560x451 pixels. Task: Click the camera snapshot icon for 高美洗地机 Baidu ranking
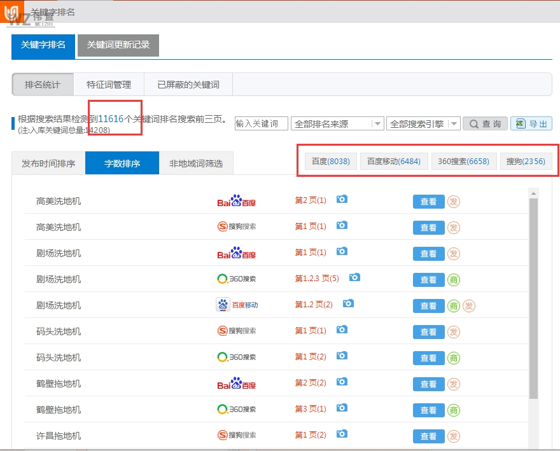[342, 200]
